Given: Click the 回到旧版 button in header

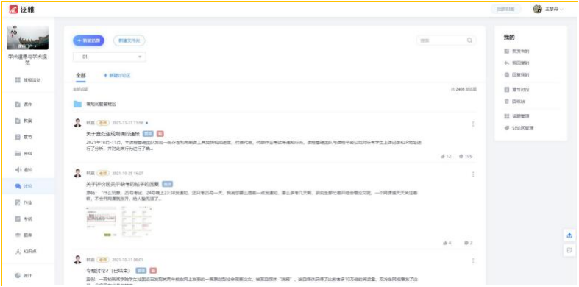Looking at the screenshot, I should click(506, 10).
